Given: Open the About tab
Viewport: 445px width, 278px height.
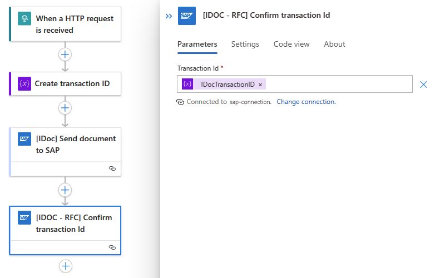Looking at the screenshot, I should (334, 44).
